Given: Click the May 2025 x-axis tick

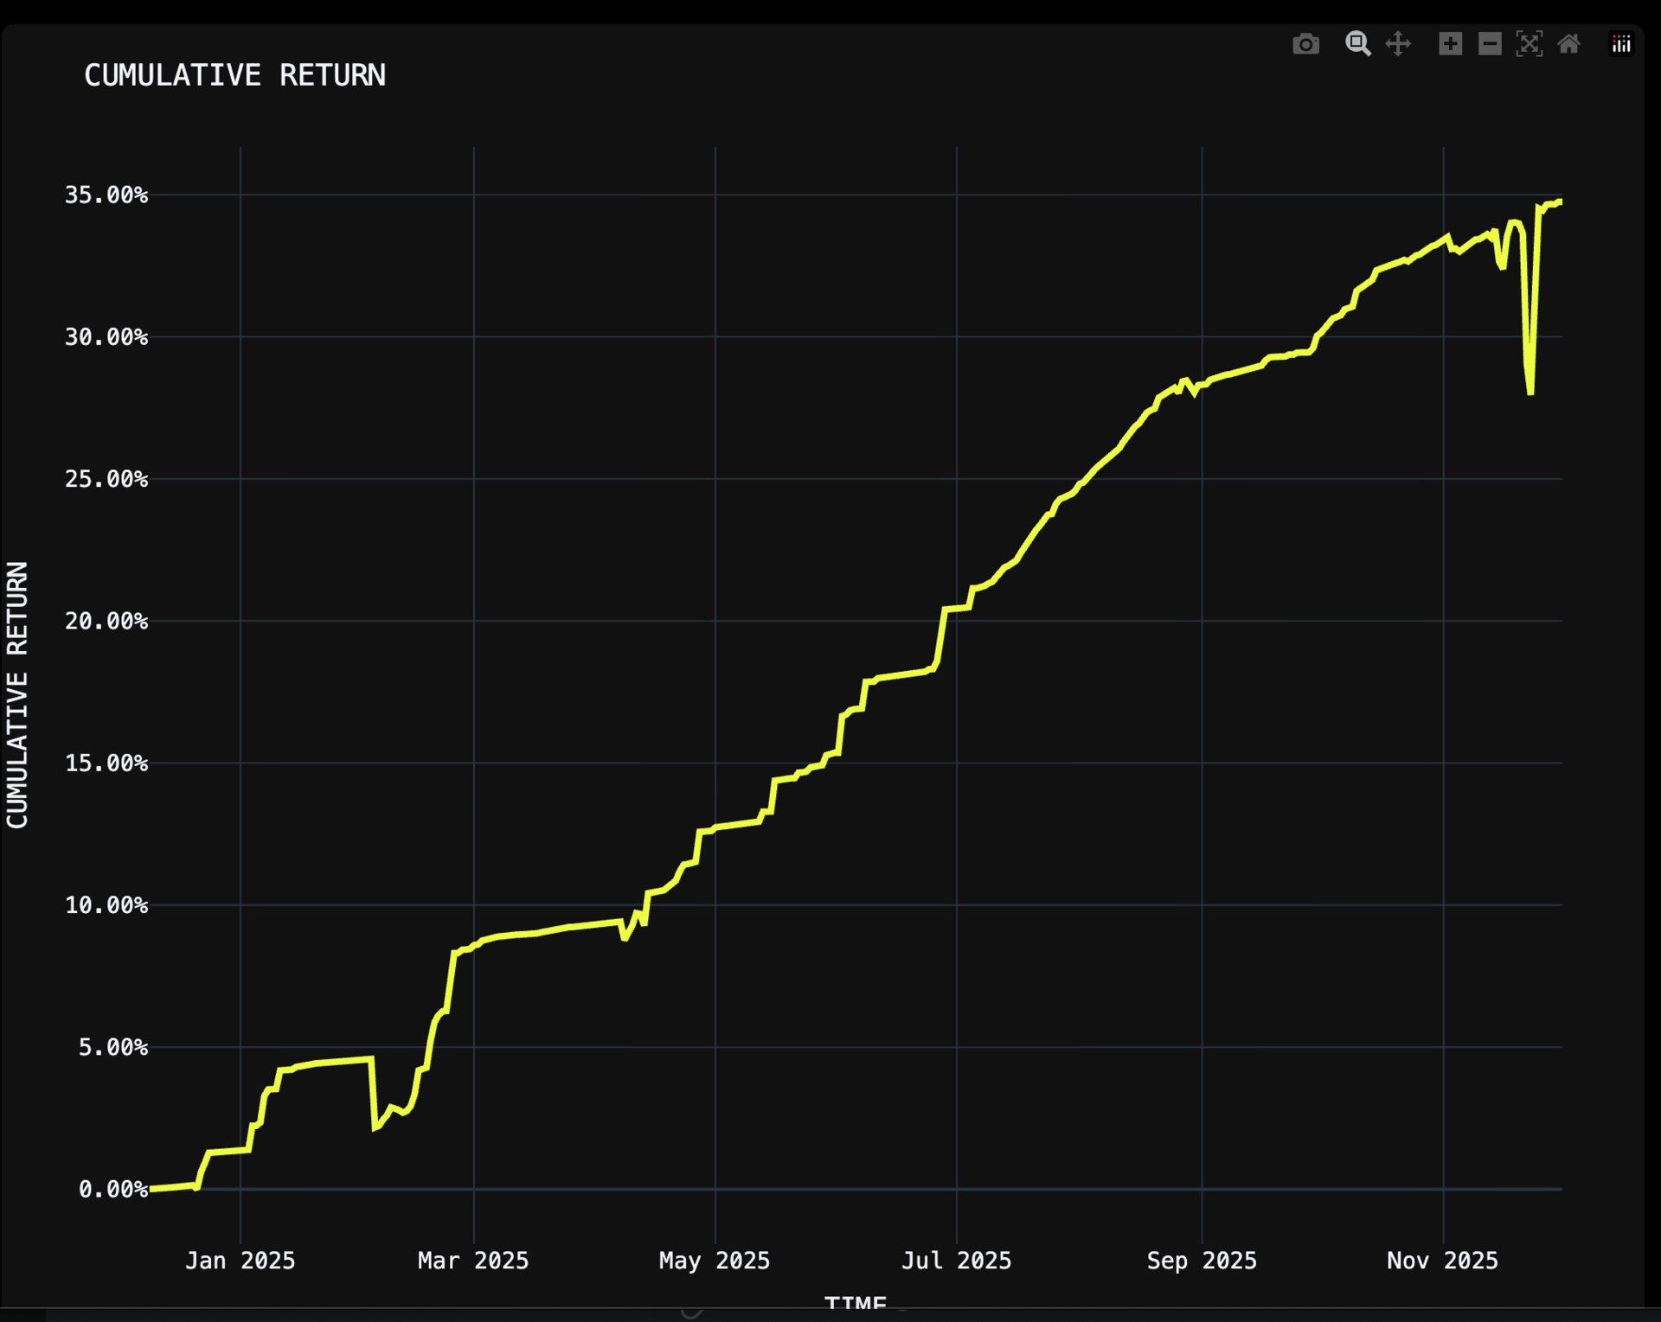Looking at the screenshot, I should point(715,1261).
